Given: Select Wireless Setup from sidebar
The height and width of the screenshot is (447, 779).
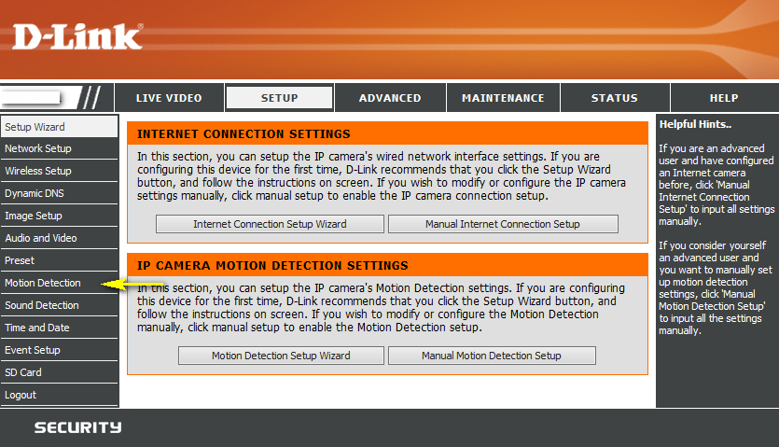Looking at the screenshot, I should (x=38, y=171).
